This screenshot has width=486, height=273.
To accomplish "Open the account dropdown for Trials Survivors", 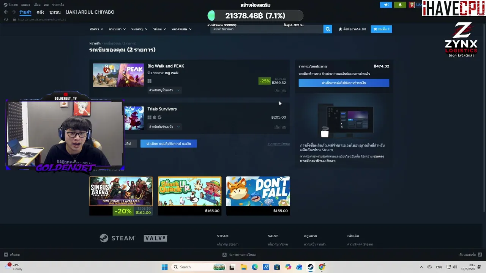I will pos(164,127).
